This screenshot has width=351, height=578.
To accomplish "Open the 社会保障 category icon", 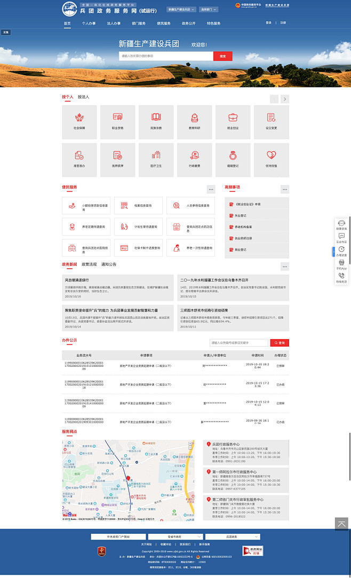I will point(79,118).
